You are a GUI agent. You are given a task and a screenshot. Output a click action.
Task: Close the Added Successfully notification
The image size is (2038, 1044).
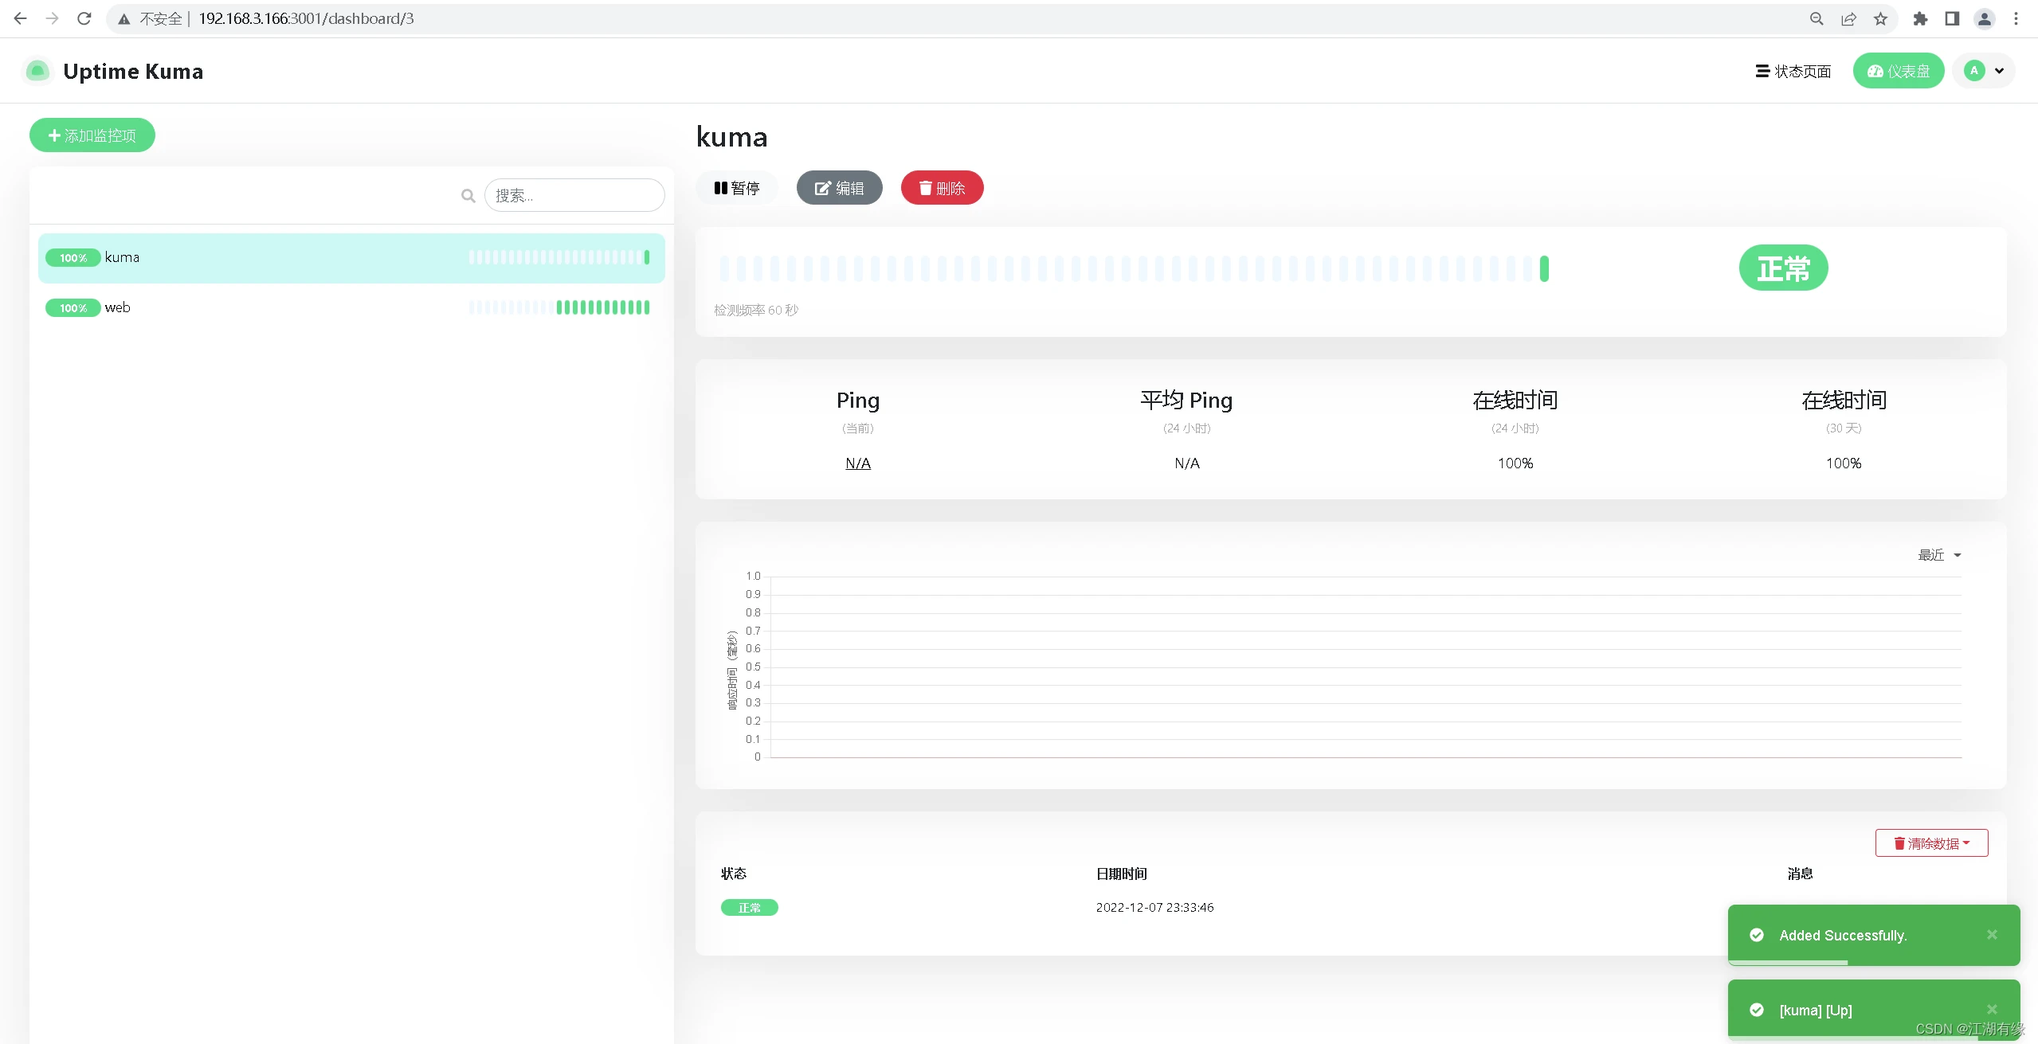coord(1992,935)
